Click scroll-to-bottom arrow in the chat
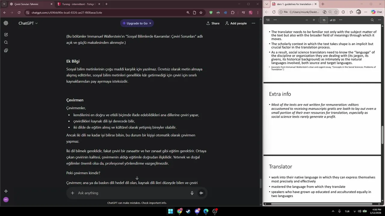This screenshot has height=216, width=385. [x=137, y=178]
